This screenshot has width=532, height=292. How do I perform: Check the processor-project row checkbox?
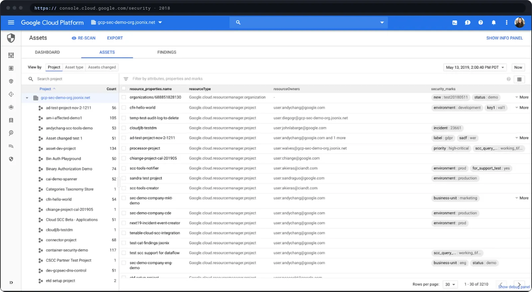pyautogui.click(x=124, y=148)
